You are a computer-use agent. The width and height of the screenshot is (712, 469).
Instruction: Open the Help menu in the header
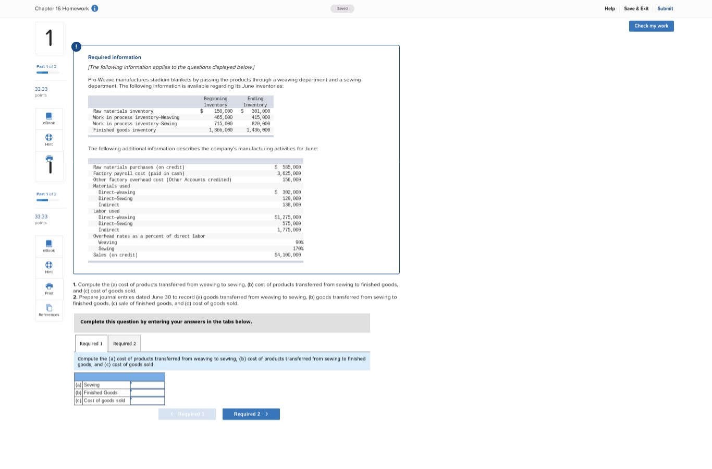coord(610,9)
